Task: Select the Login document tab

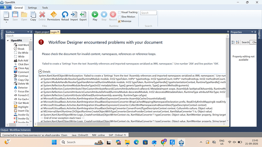Action: coord(54,32)
